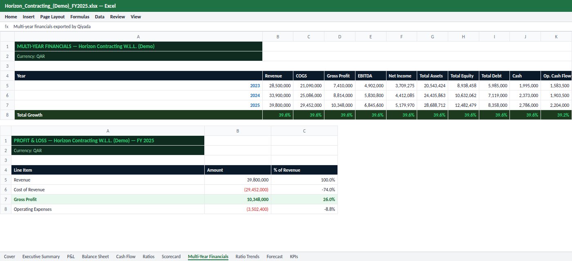Switch to the Ratio Trends sheet tab

click(x=247, y=257)
